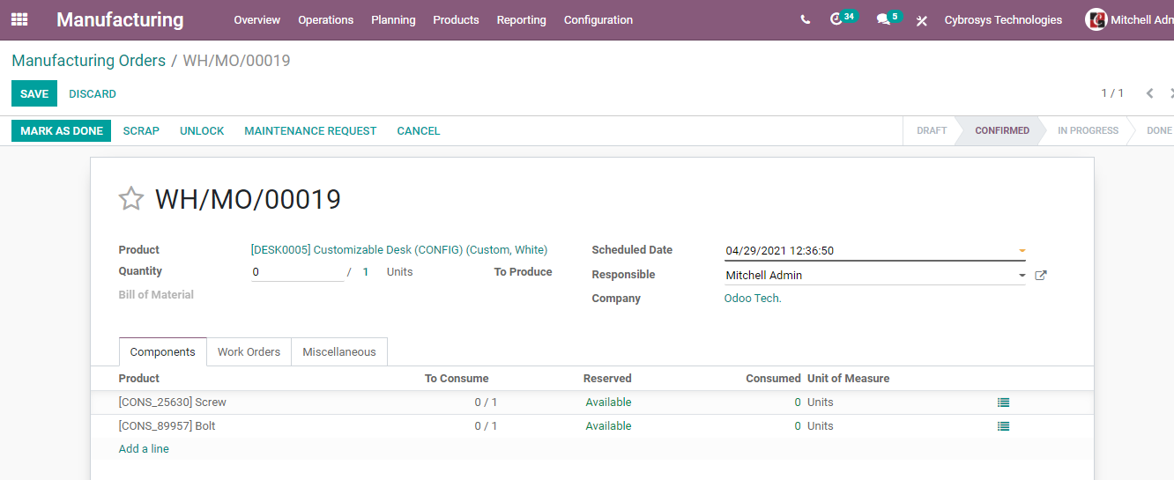Switch to the Components tab
This screenshot has height=480, width=1174.
point(162,351)
